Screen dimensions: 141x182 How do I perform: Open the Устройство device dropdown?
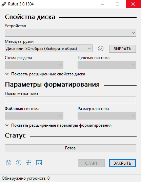[x=70, y=33]
